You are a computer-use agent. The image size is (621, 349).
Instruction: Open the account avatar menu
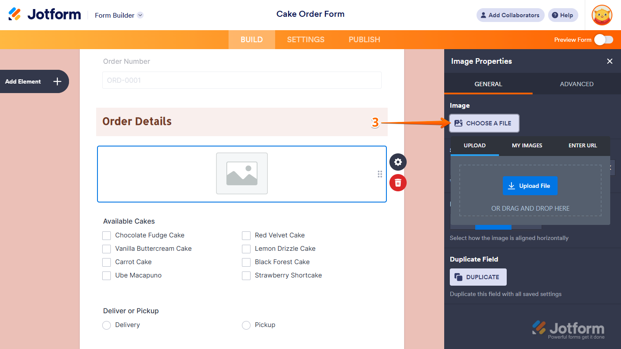[602, 15]
